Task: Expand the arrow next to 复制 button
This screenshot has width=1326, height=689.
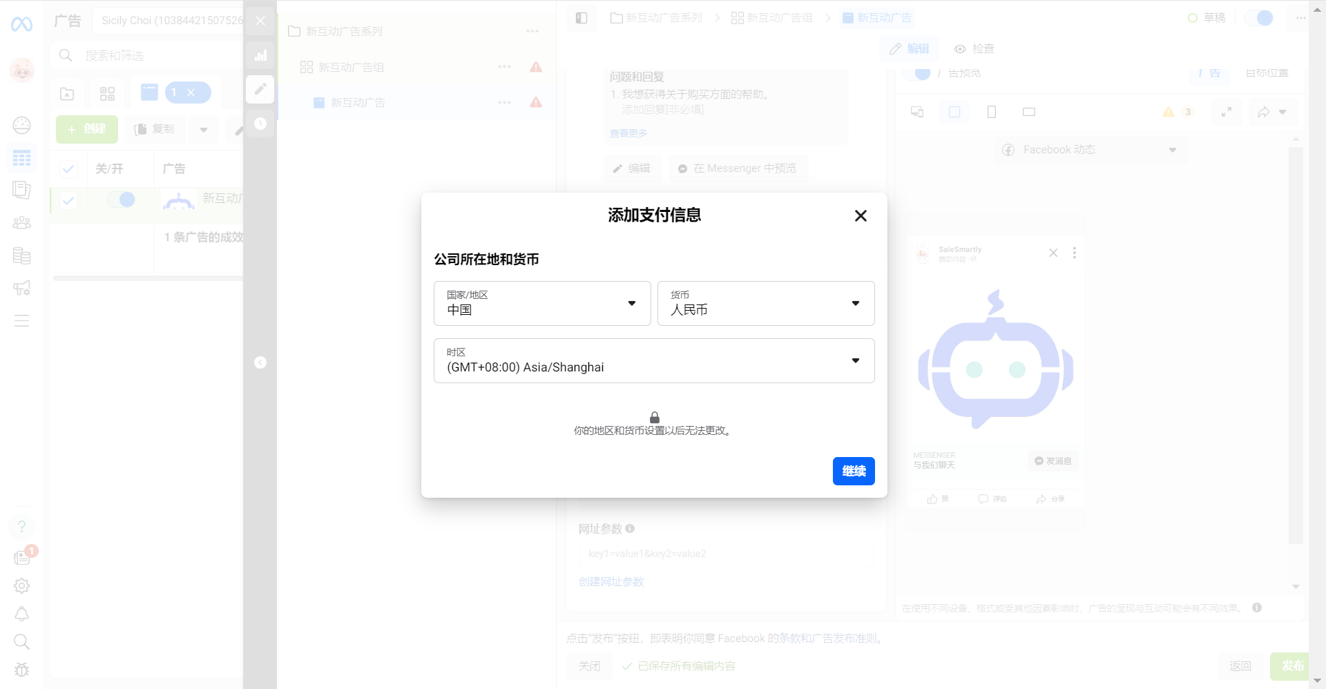Action: click(x=204, y=129)
